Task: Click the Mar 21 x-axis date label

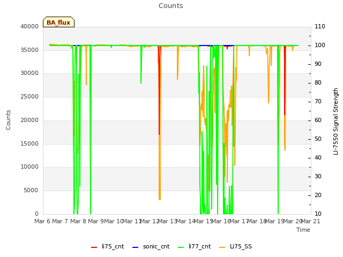Action: point(311,221)
